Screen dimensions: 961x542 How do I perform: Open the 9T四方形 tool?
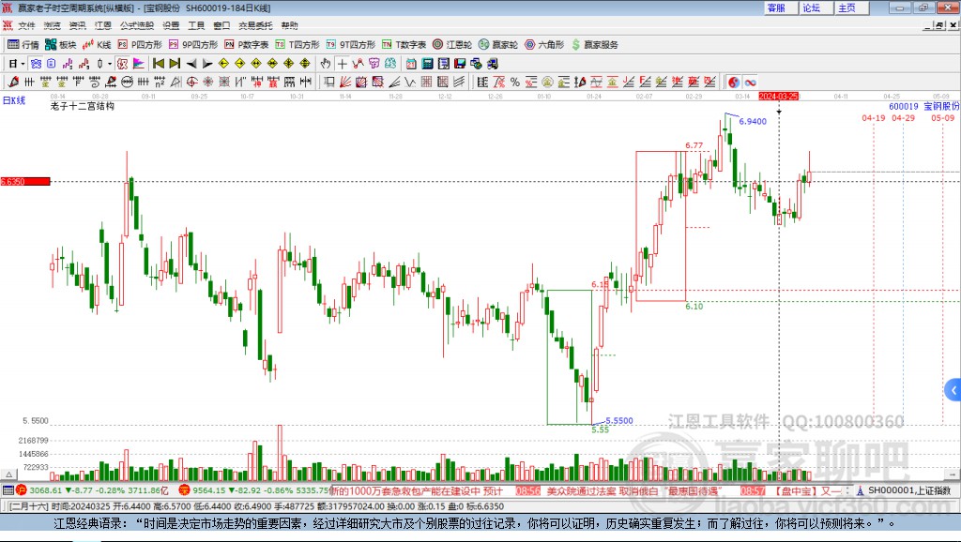point(351,45)
